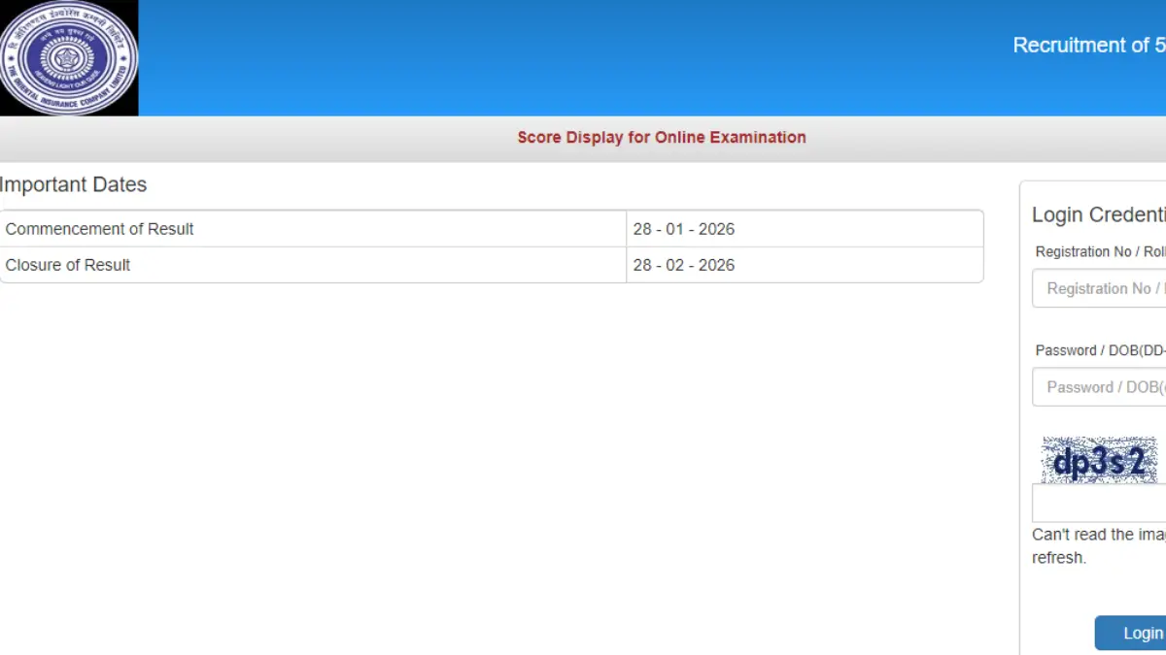Click the Oriental Insurance Company logo
The width and height of the screenshot is (1166, 655).
[x=68, y=58]
